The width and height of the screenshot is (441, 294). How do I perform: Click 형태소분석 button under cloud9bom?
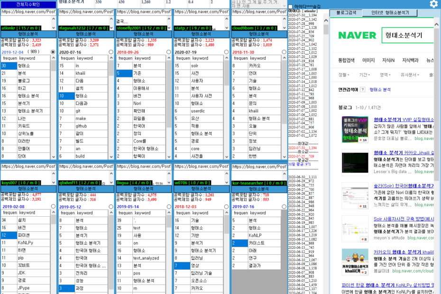[x=259, y=34]
